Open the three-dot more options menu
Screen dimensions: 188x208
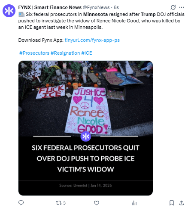[x=182, y=7]
